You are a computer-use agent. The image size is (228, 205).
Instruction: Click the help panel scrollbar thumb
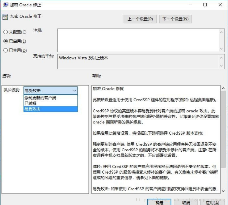223,129
